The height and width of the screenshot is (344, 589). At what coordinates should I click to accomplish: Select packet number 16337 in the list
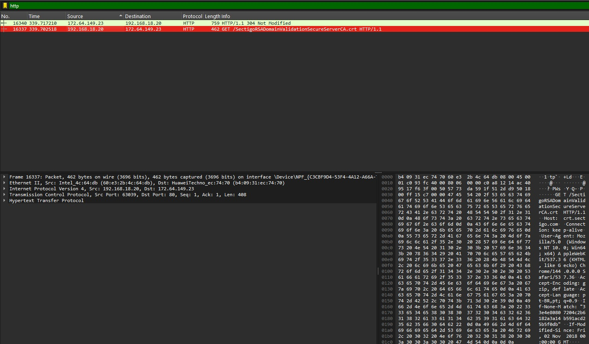tap(294, 29)
